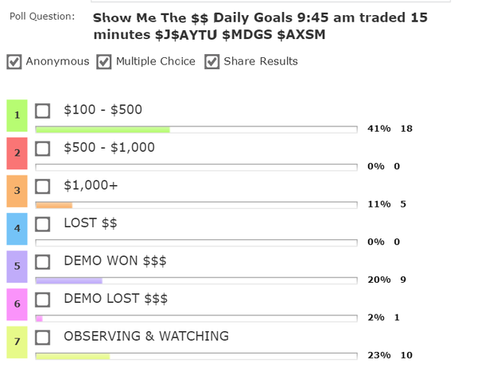The image size is (477, 379).
Task: Check the OBSERVING & WATCHING option
Action: (43, 337)
